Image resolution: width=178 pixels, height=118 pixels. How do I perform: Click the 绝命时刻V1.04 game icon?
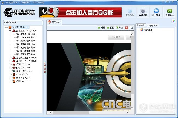click(14, 71)
